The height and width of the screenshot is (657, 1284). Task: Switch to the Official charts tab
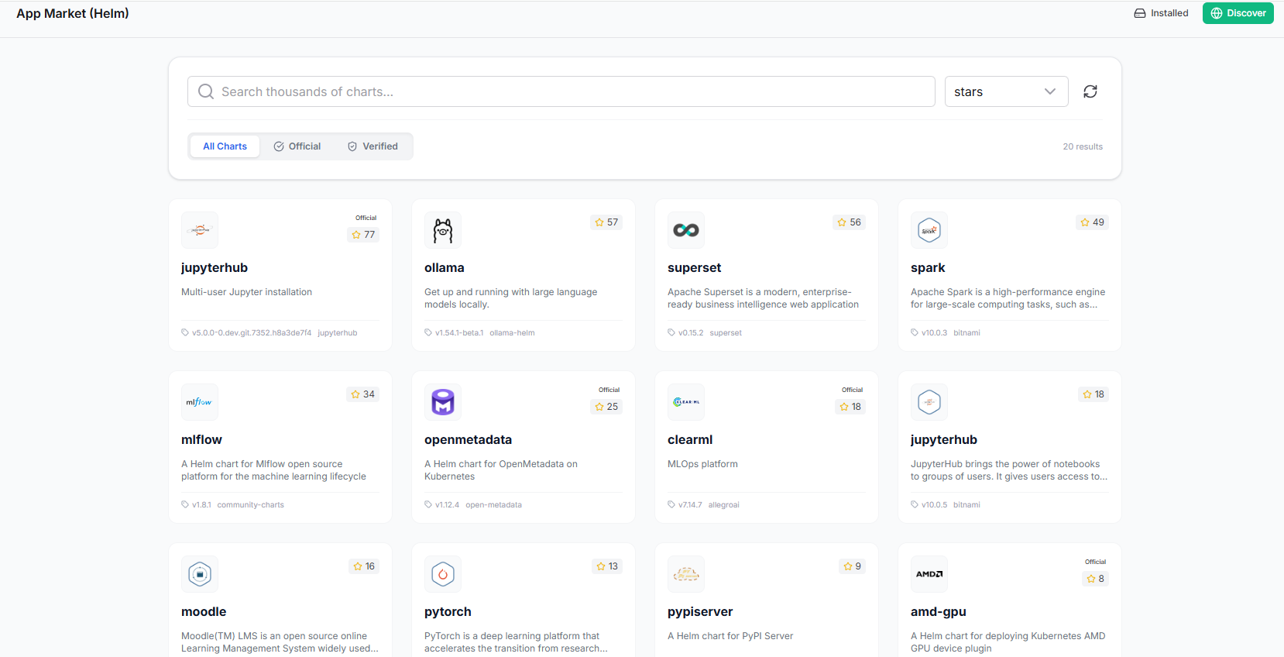[297, 146]
